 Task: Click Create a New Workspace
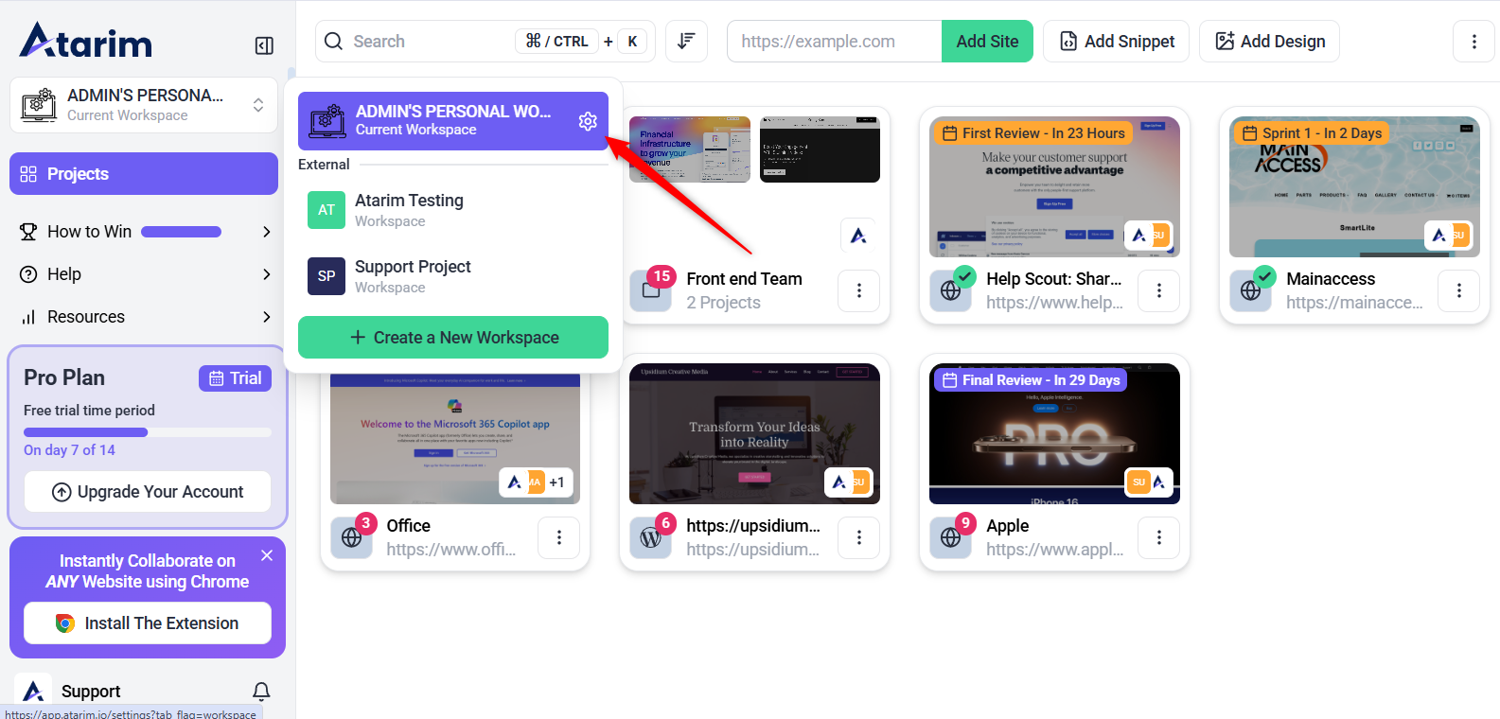pyautogui.click(x=453, y=338)
